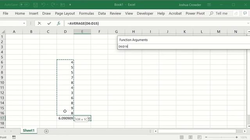
Task: Open the Review tab
Action: (115, 14)
